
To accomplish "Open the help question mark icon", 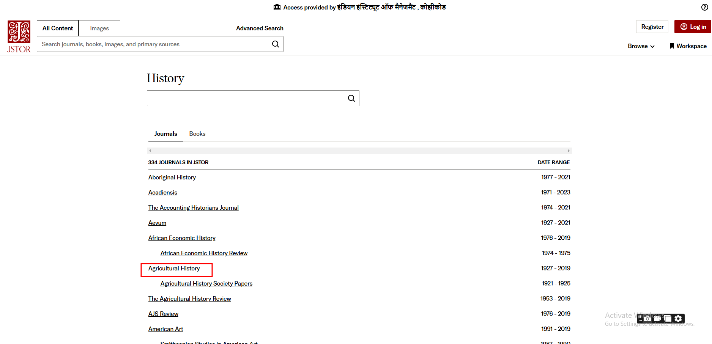I will [x=704, y=7].
